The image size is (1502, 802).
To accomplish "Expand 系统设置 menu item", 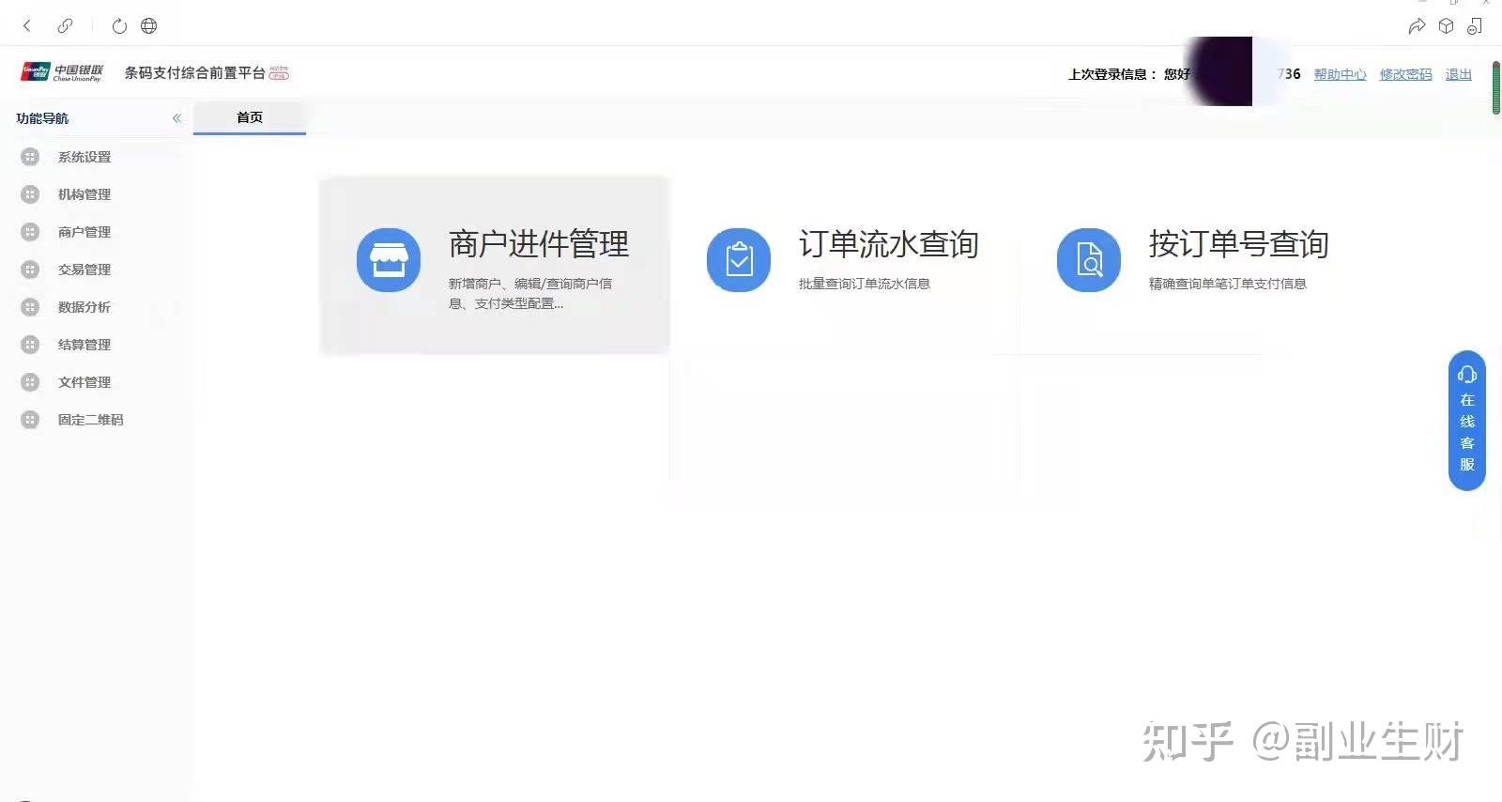I will 84,157.
